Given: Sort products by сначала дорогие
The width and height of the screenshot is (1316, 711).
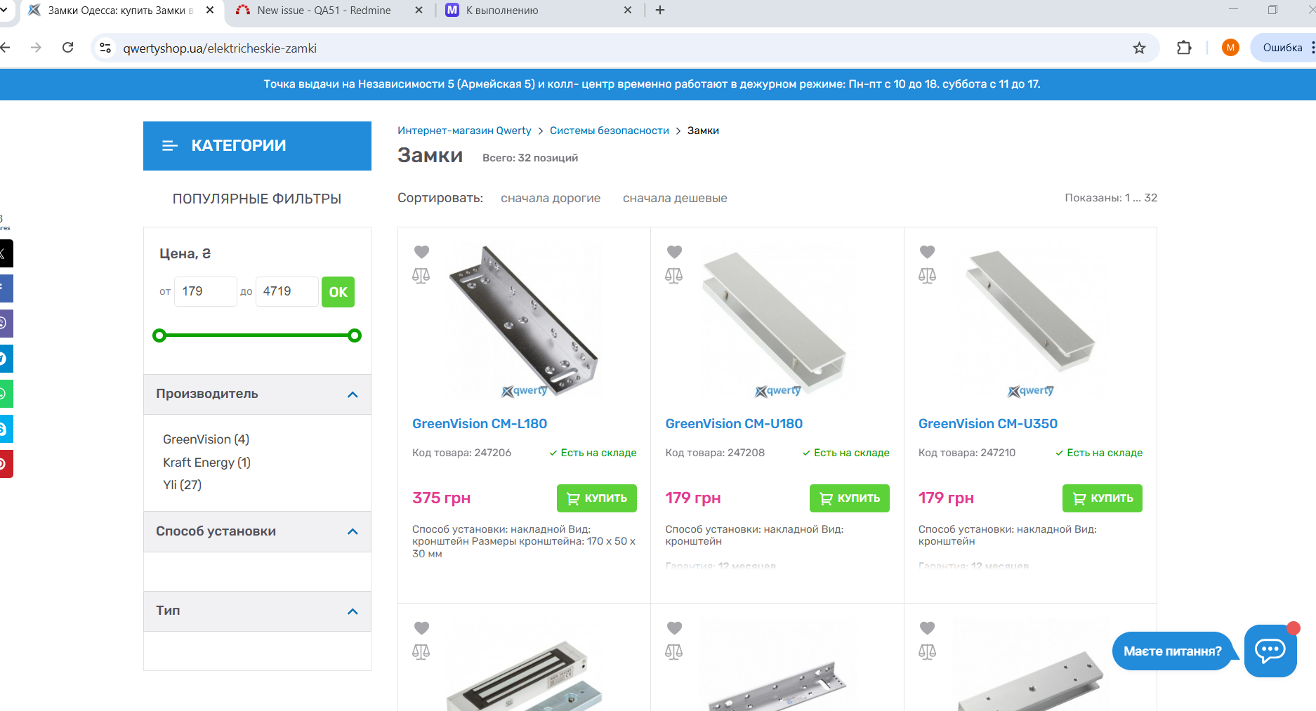Looking at the screenshot, I should point(551,198).
